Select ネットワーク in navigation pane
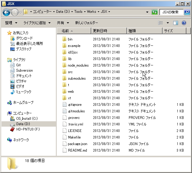The image size is (192, 173). coord(21,140)
